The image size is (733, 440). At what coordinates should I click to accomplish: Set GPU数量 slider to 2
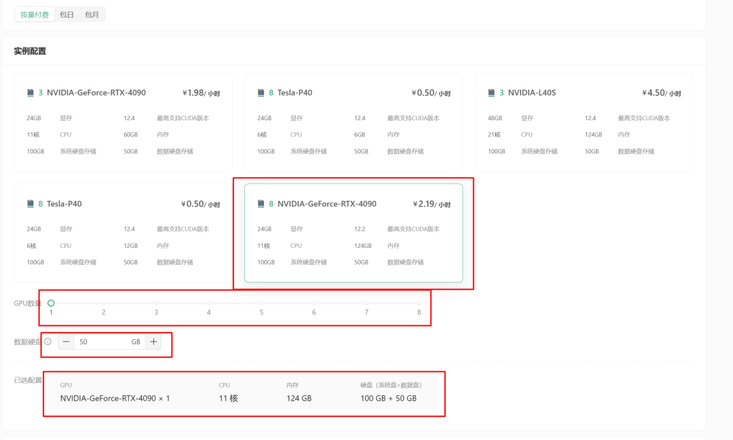pos(104,303)
